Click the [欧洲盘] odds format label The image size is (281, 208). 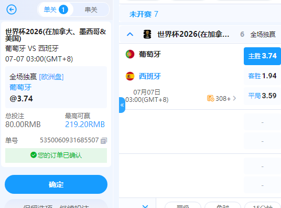pyautogui.click(x=51, y=77)
